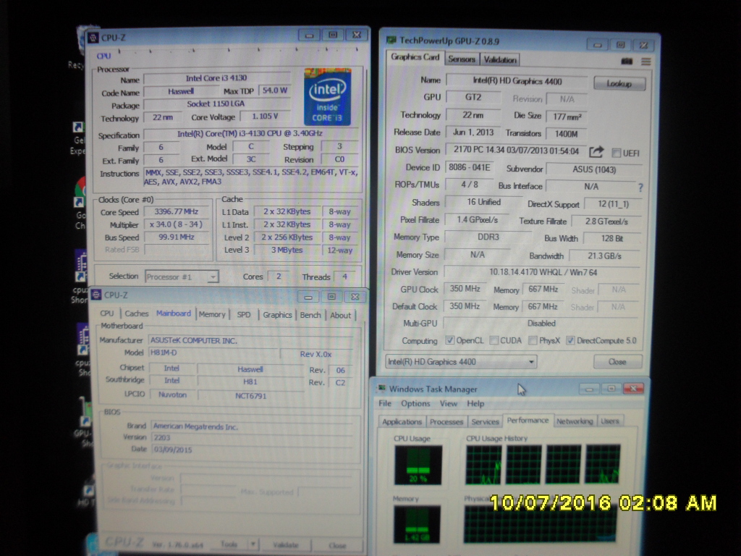Image resolution: width=741 pixels, height=556 pixels.
Task: Select the Mainboard tab in CPU-Z
Action: pyautogui.click(x=174, y=313)
